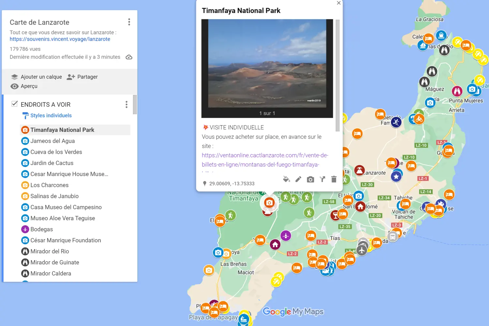Viewport: 489px width, 326px height.
Task: Open the souvenirs.vincent.voyage/lanzarote link
Action: [x=60, y=39]
